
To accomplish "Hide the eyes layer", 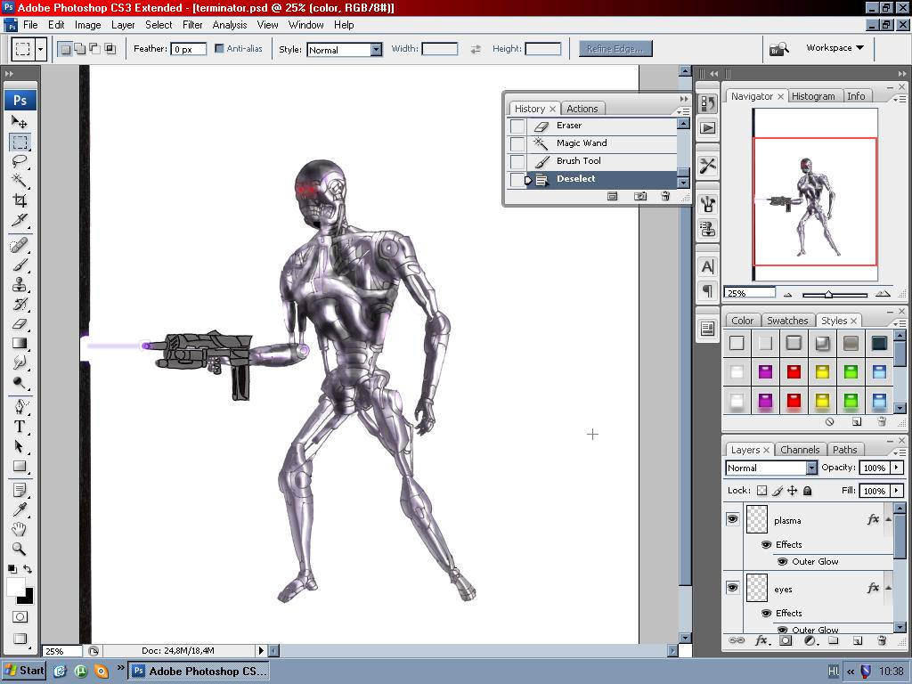I will pos(732,588).
